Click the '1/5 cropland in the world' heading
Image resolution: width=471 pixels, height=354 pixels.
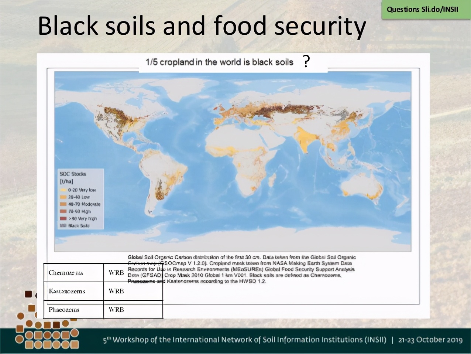pyautogui.click(x=219, y=62)
